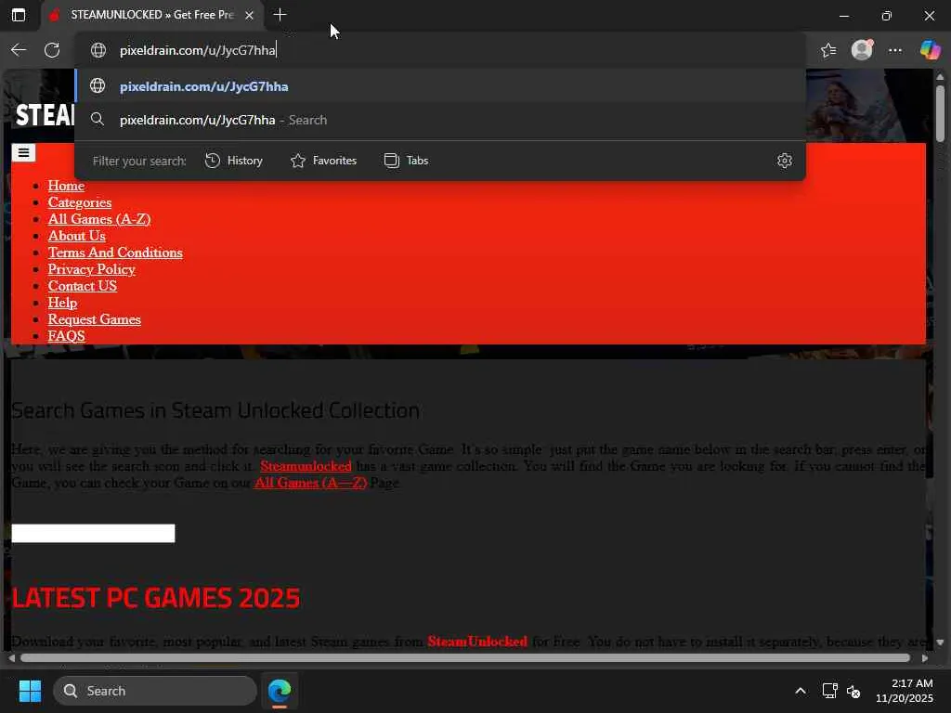Open the Windows Start menu
This screenshot has height=713, width=951.
tap(30, 691)
